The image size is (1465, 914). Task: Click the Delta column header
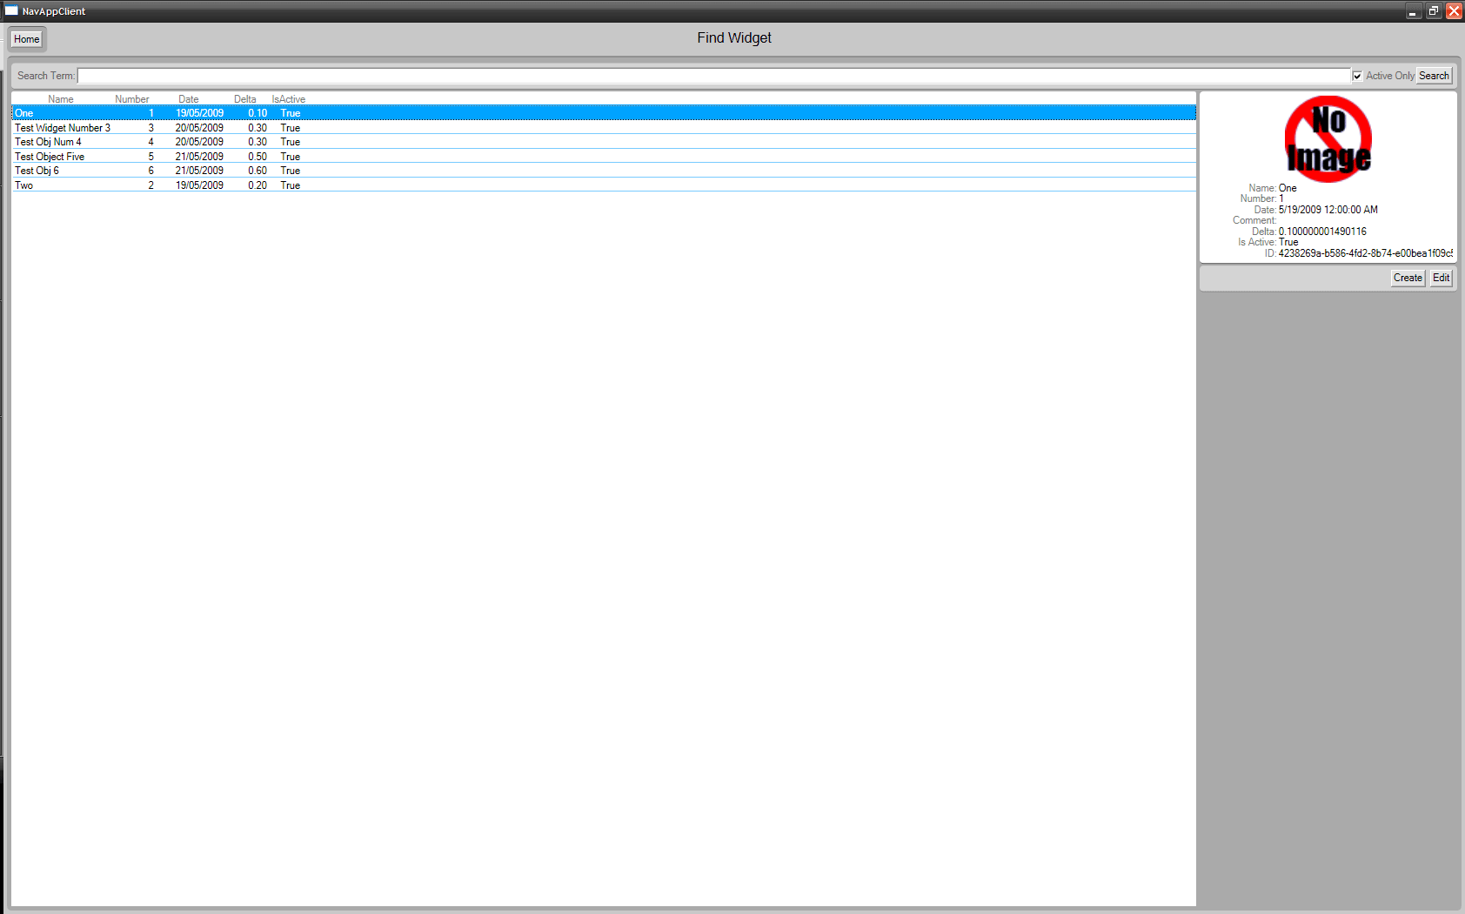click(x=245, y=99)
